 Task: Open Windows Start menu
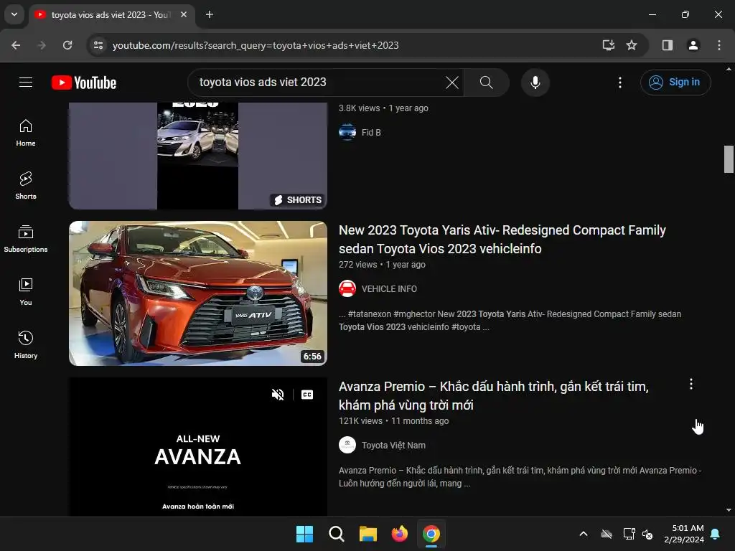click(304, 534)
